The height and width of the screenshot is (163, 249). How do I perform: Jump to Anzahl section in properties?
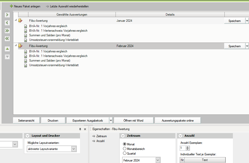point(99,141)
